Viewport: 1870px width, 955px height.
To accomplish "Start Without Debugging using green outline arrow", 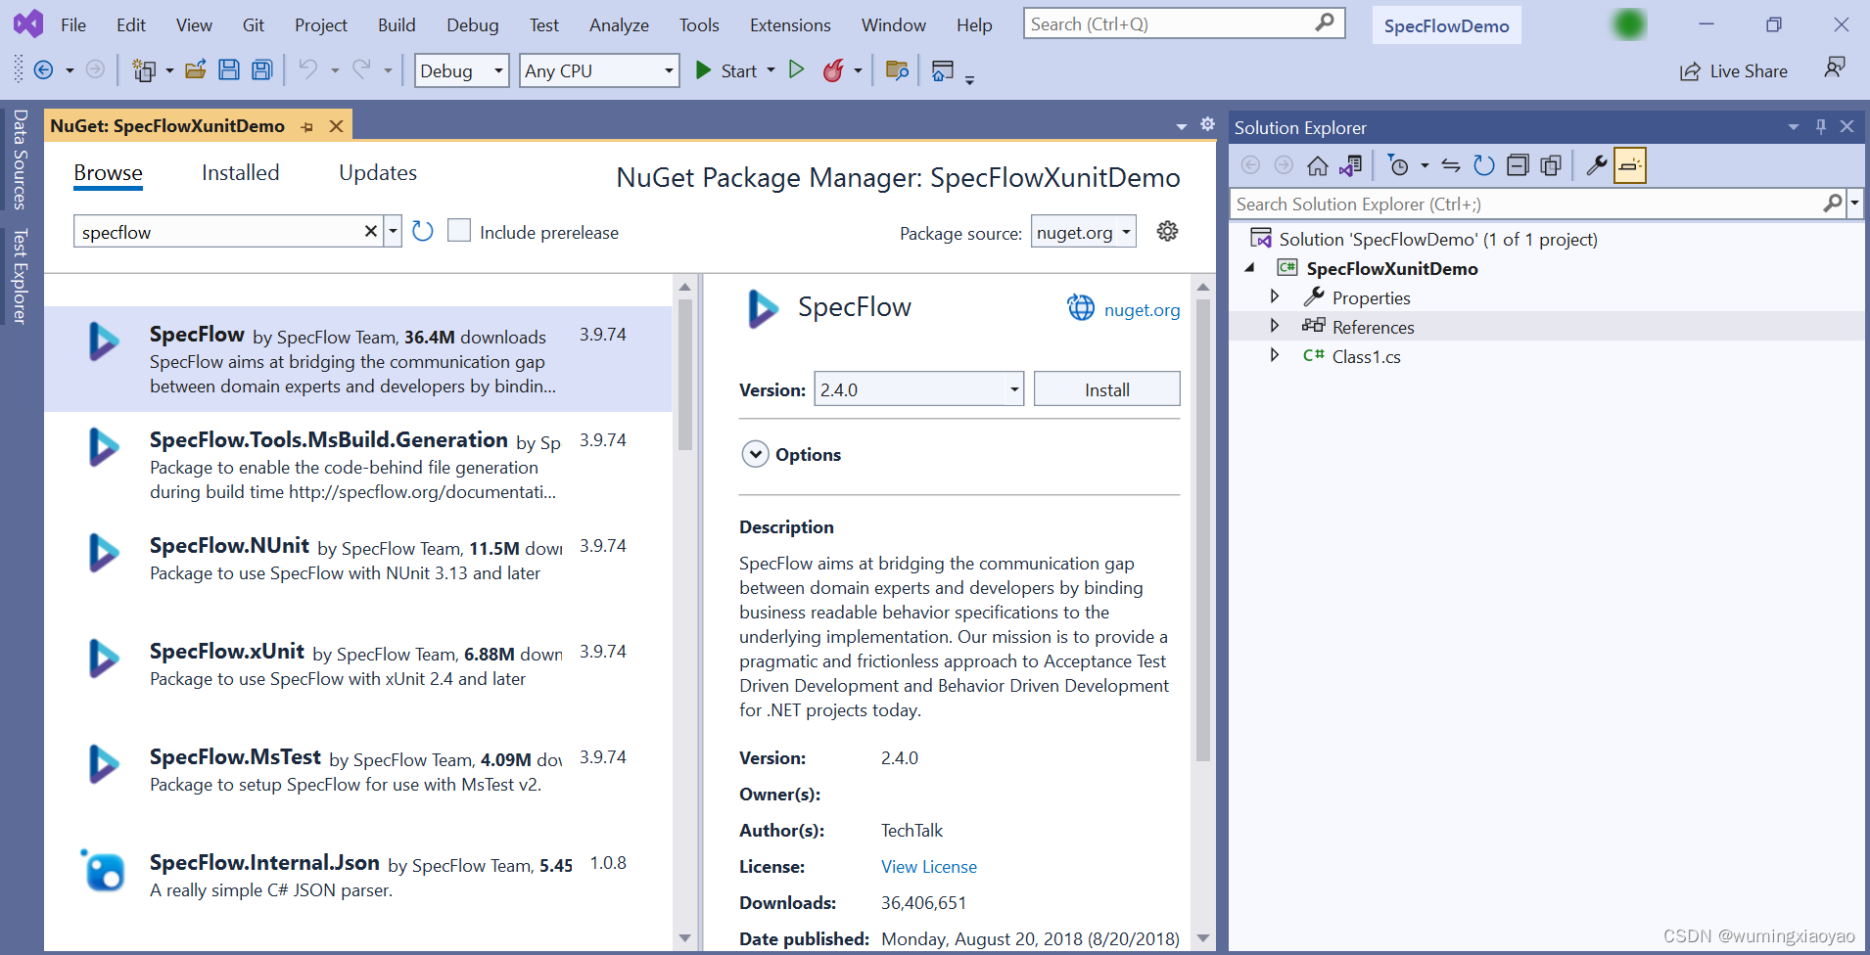I will point(797,69).
